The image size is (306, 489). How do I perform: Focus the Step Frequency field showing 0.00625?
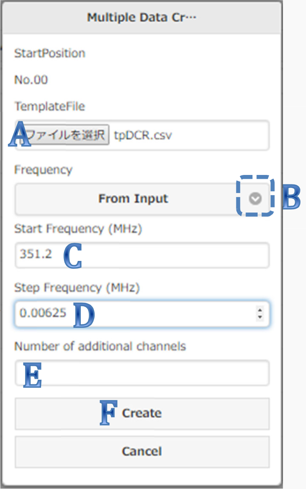134,313
